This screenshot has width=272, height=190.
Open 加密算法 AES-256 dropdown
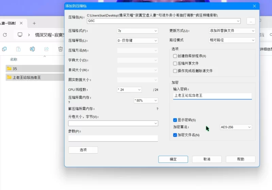(x=236, y=127)
